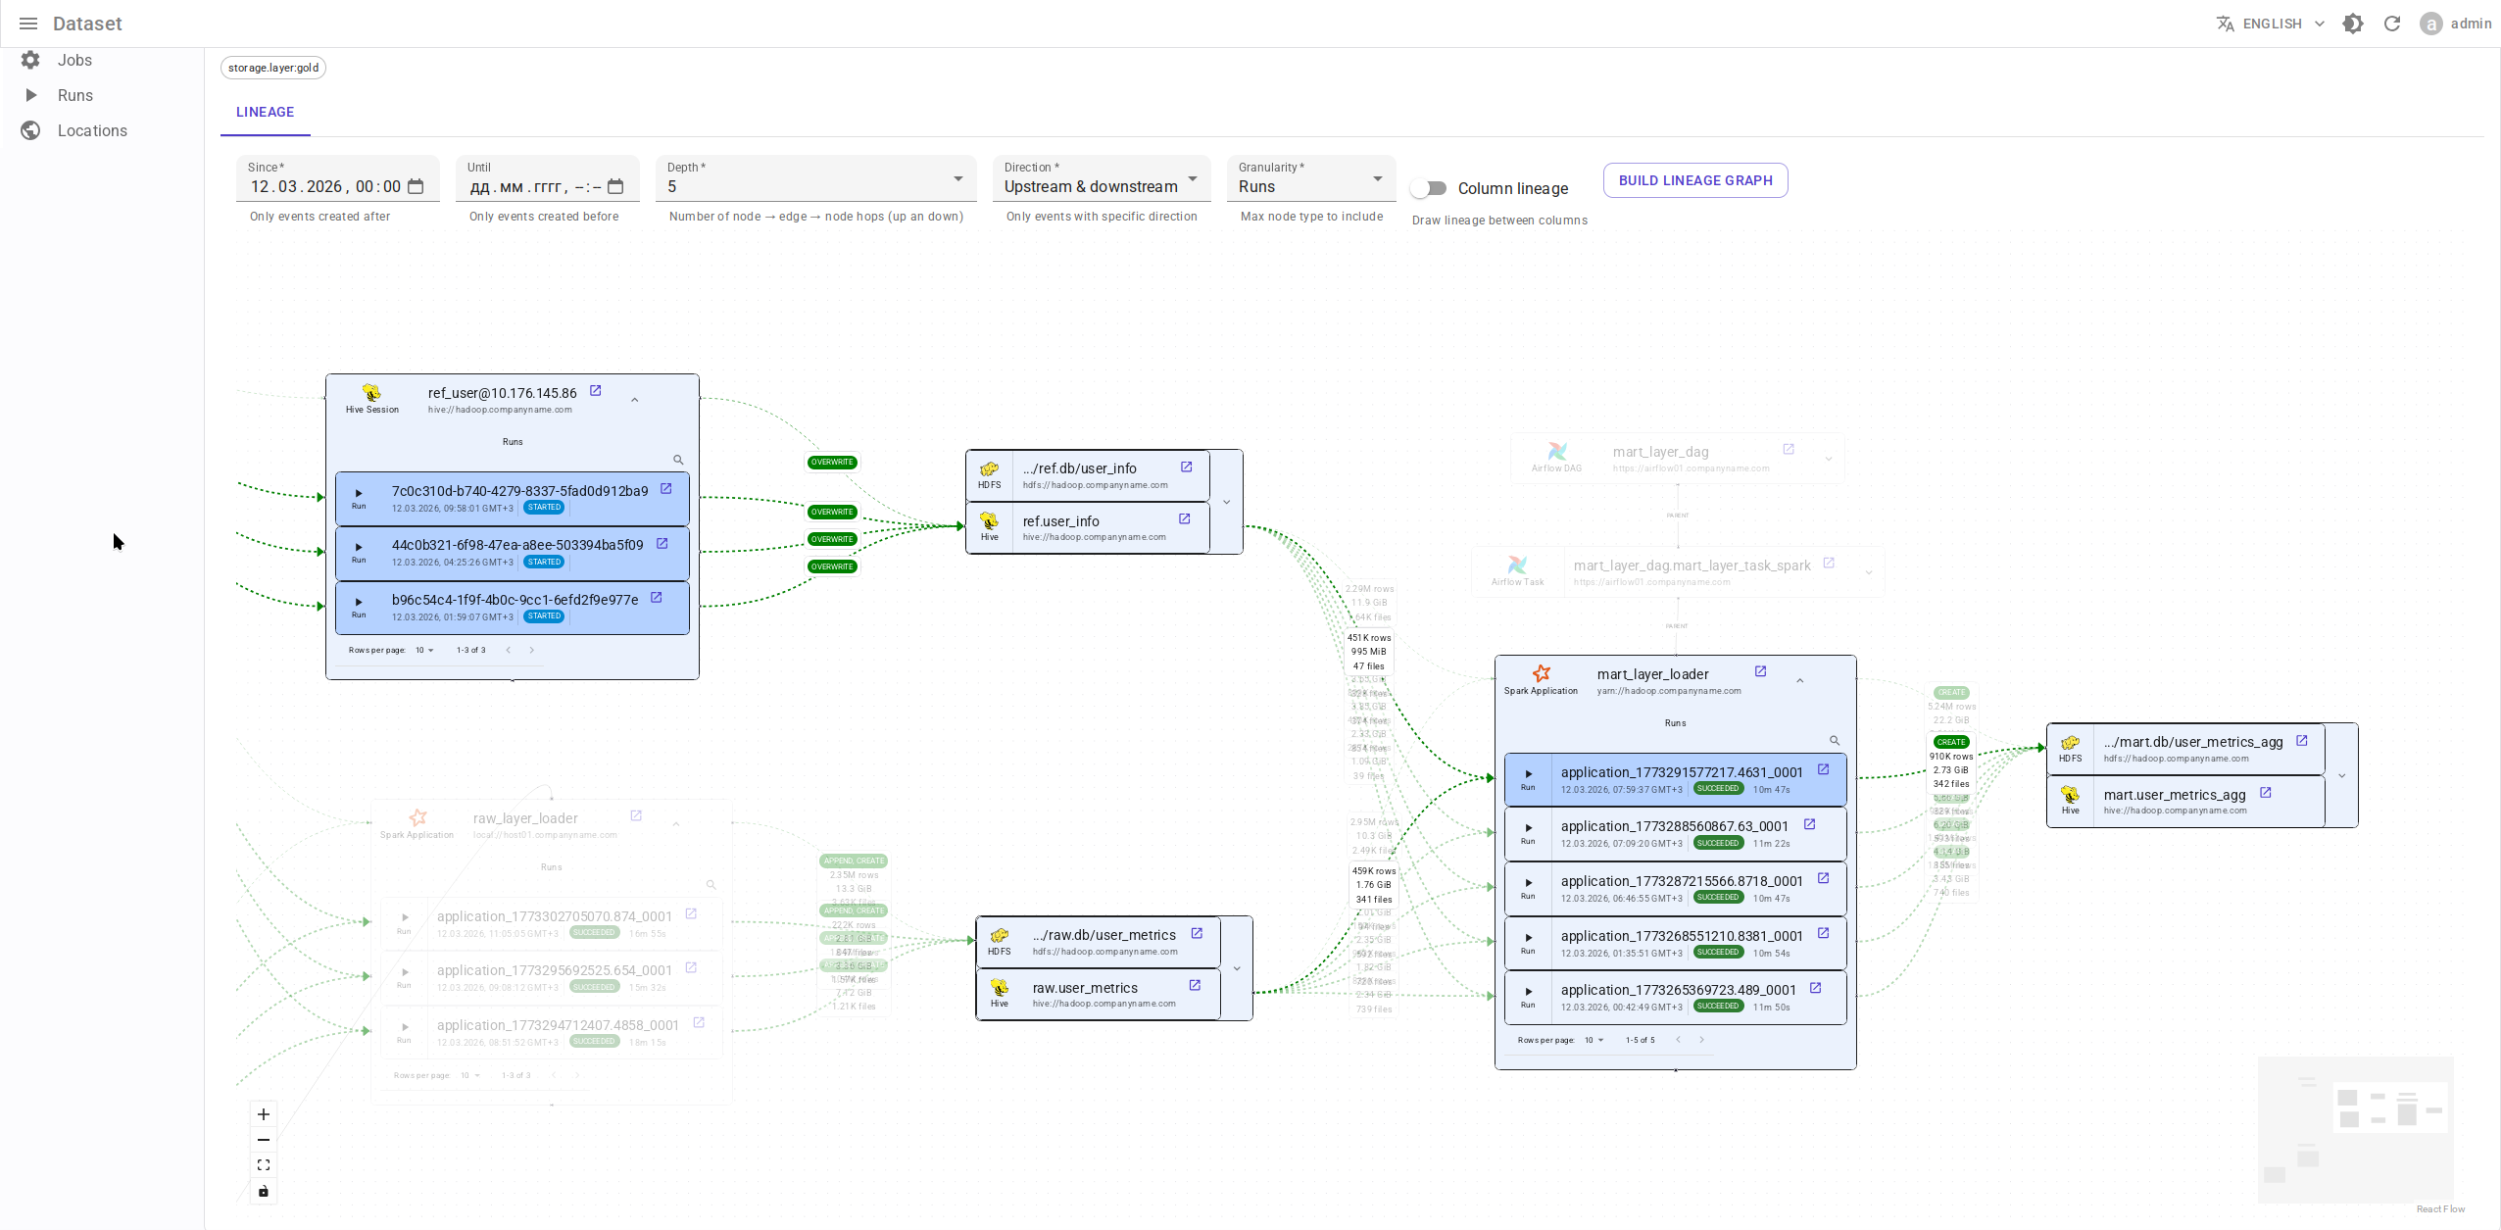Open calendar picker for Until field
The width and height of the screenshot is (2501, 1230).
click(615, 186)
